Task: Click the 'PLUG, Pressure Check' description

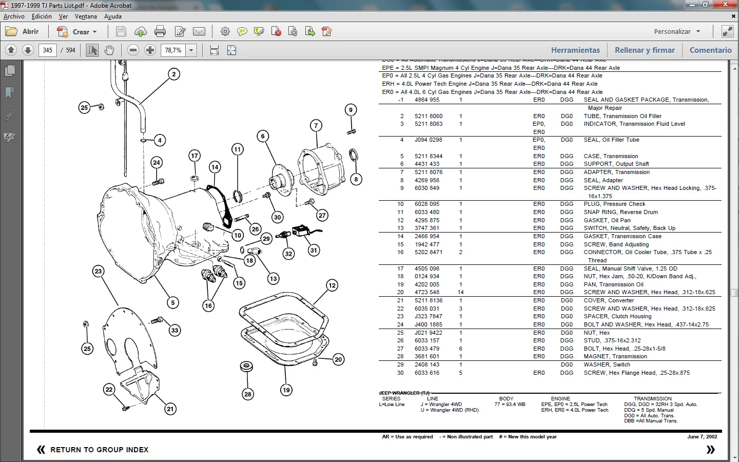Action: coord(614,204)
